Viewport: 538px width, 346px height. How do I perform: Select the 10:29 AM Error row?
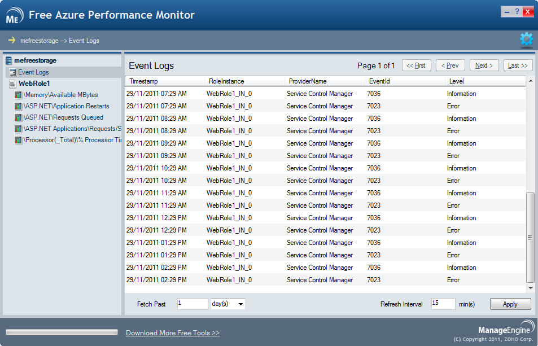(325, 181)
